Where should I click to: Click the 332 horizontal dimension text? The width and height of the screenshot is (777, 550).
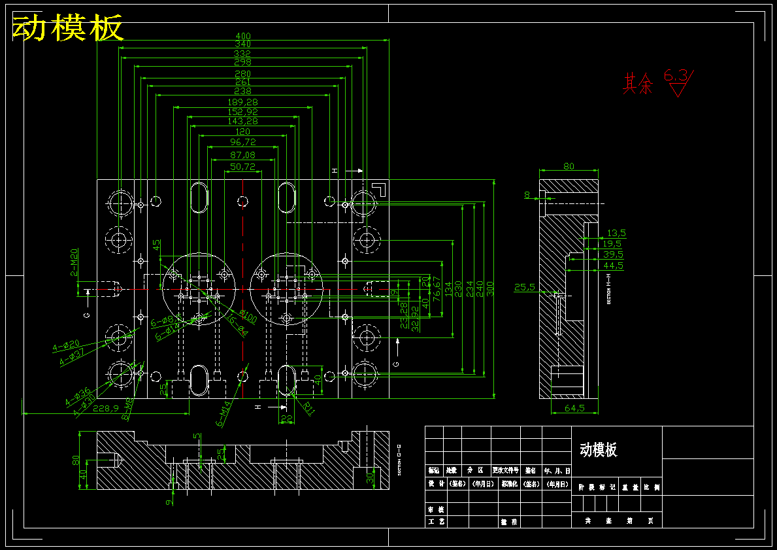pos(243,54)
